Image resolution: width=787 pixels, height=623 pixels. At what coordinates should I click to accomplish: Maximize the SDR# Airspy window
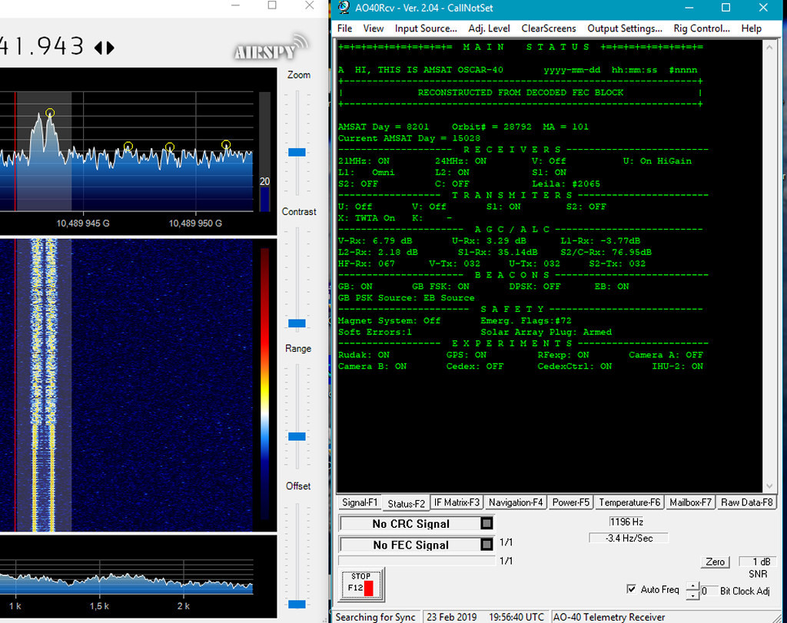coord(272,5)
